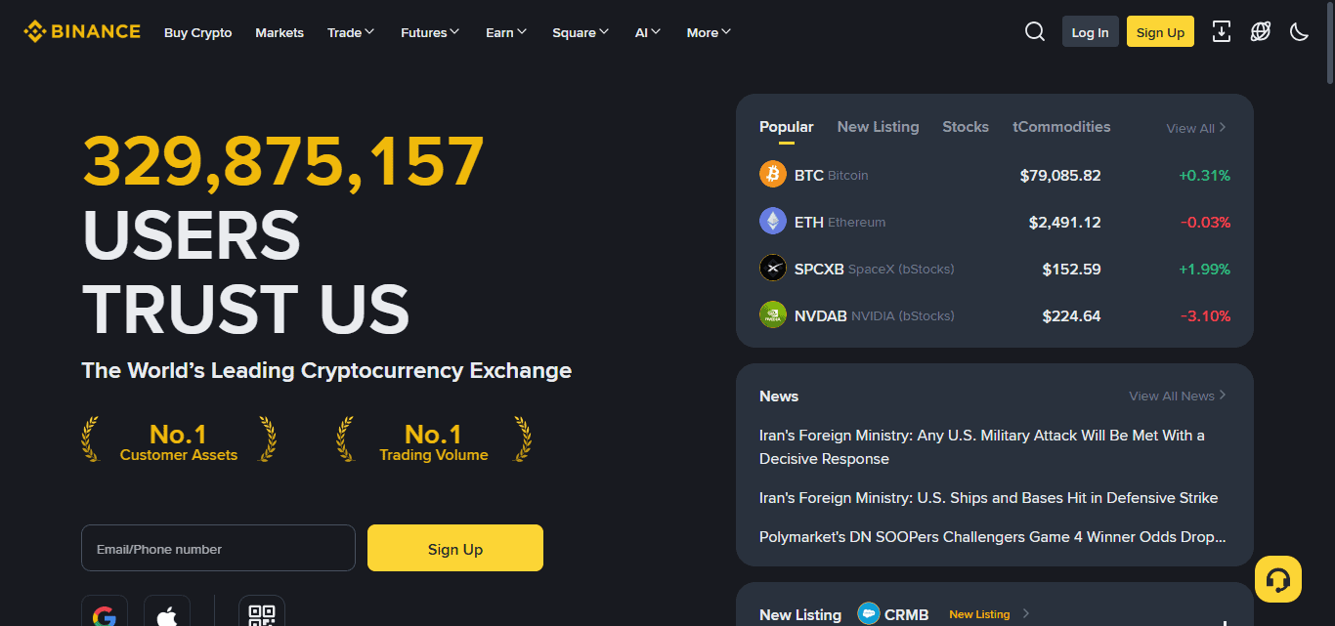This screenshot has width=1335, height=626.
Task: Click ETH change -0.03%
Action: coord(1206,223)
